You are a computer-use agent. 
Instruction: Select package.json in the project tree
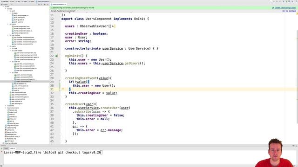[11, 134]
